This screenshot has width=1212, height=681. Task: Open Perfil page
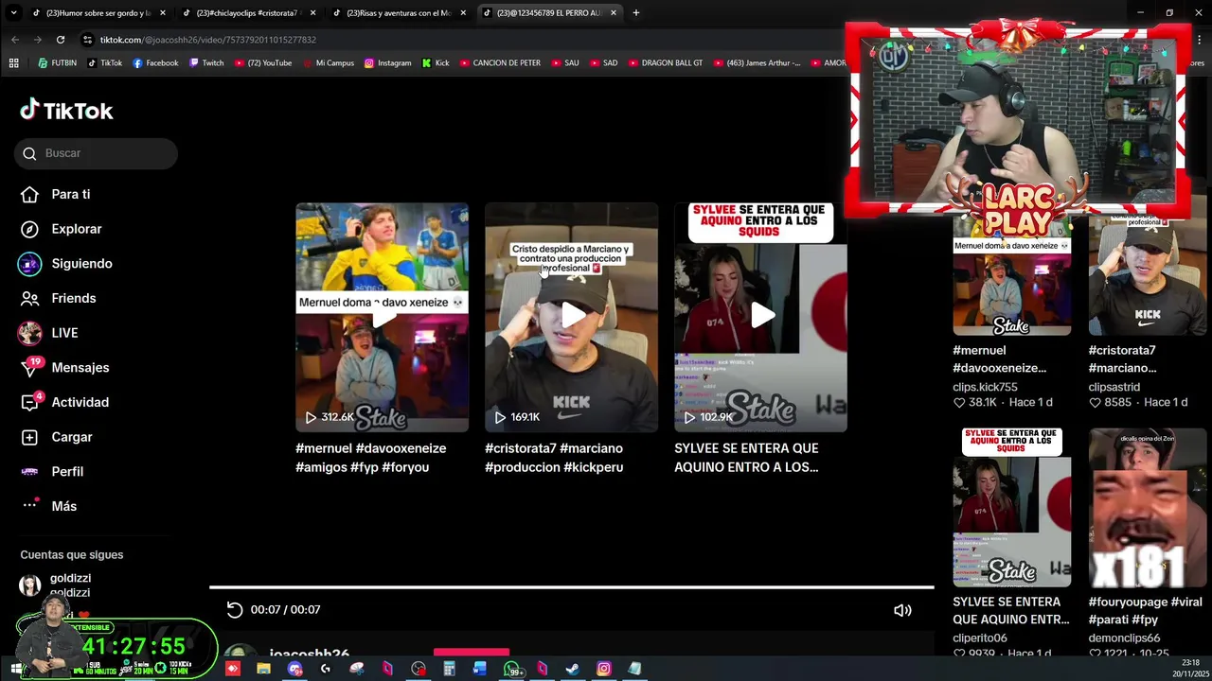pyautogui.click(x=52, y=471)
